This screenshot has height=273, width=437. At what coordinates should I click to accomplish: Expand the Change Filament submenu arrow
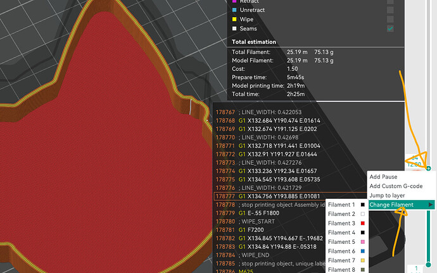tap(431, 205)
